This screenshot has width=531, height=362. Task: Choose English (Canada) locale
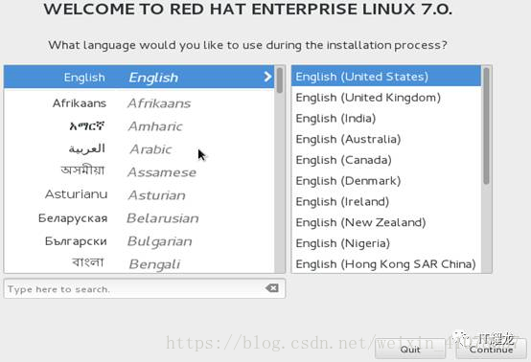coord(386,160)
